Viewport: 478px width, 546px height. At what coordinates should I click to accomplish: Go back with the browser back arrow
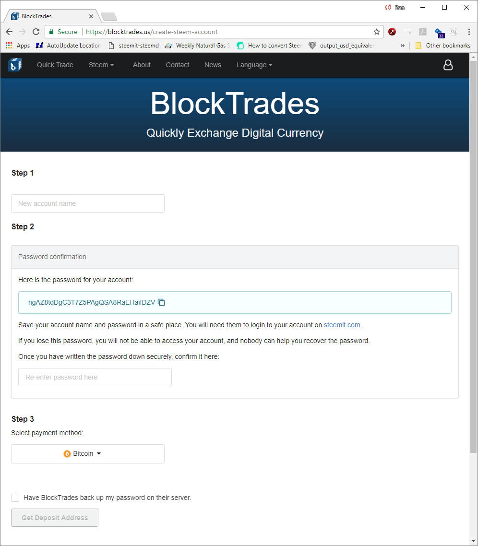pos(9,32)
